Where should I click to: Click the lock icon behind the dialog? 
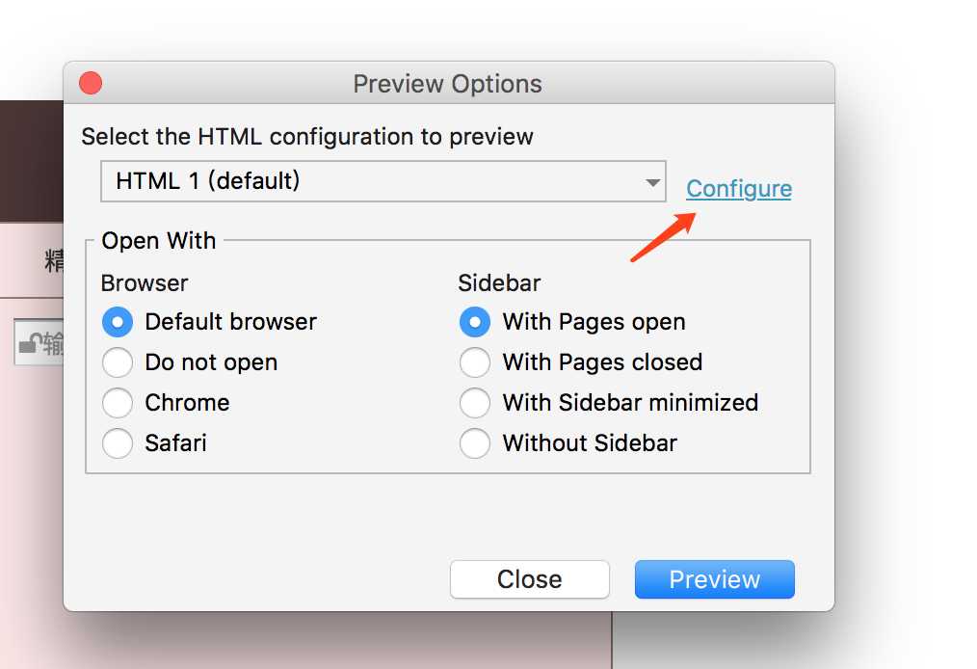(31, 343)
